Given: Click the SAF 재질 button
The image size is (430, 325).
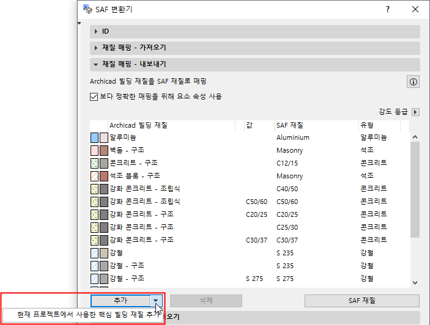Looking at the screenshot, I should (361, 301).
